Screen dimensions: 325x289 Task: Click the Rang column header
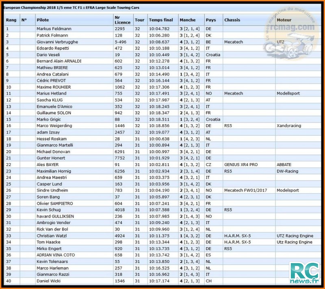pos(11,20)
